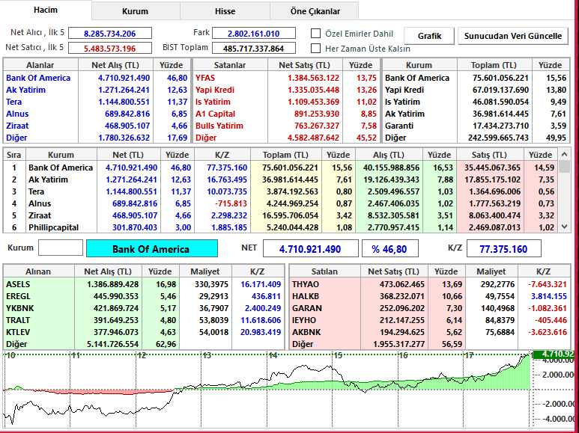This screenshot has width=579, height=433.
Task: Select Garanti in the Kurum totals list
Action: coord(399,126)
